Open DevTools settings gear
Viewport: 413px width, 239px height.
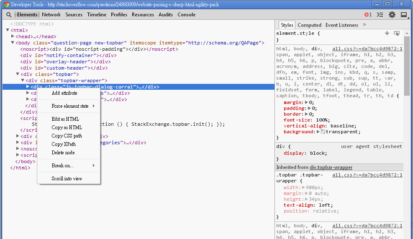392,15
